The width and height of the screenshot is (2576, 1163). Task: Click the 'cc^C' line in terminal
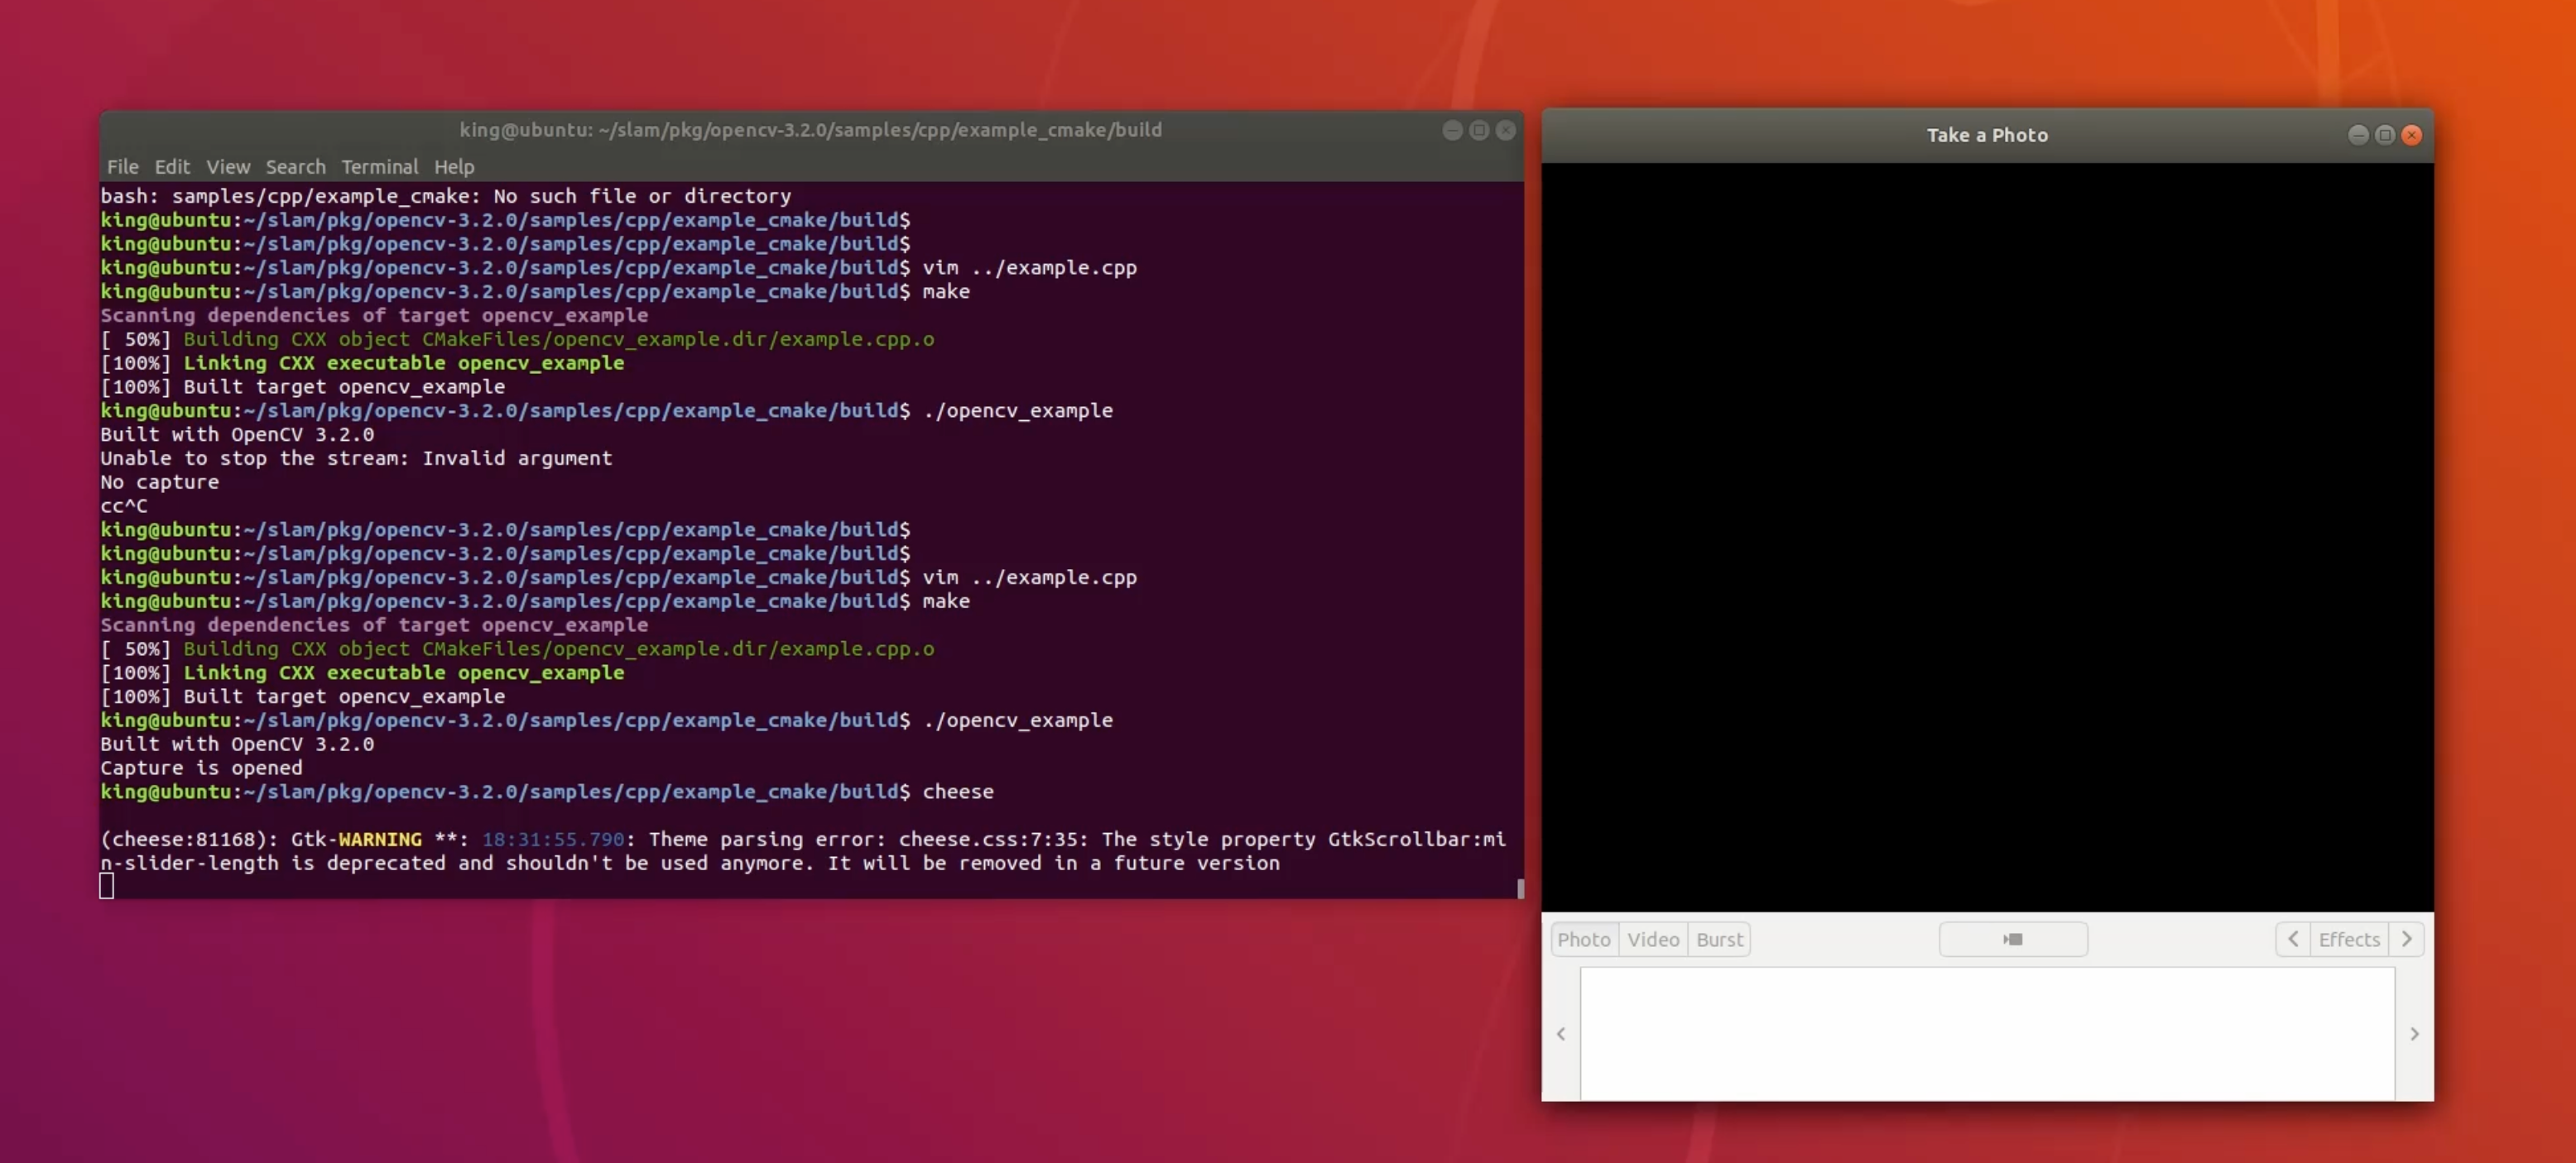pyautogui.click(x=124, y=505)
